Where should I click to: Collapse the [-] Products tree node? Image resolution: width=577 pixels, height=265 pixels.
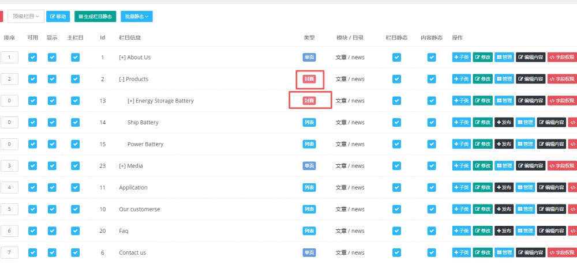[x=122, y=79]
